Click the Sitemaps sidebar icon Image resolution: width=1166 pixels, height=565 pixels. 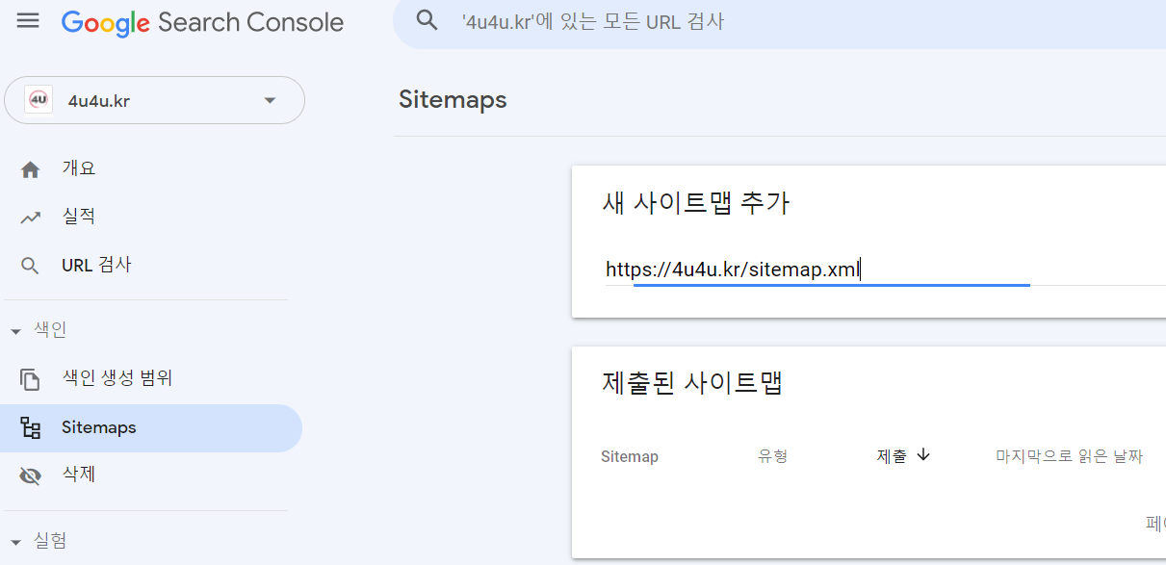coord(33,426)
